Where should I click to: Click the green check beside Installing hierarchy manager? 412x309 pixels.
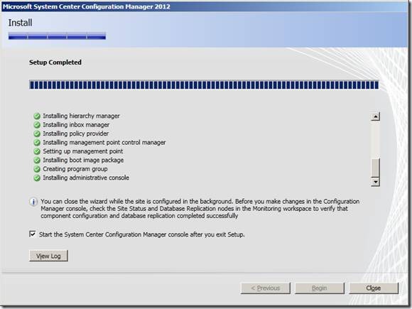(37, 116)
